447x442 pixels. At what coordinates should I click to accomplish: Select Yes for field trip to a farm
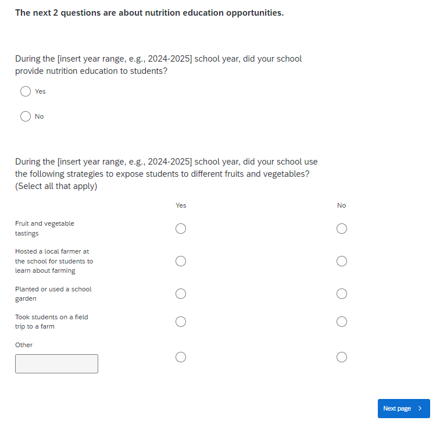pos(181,322)
